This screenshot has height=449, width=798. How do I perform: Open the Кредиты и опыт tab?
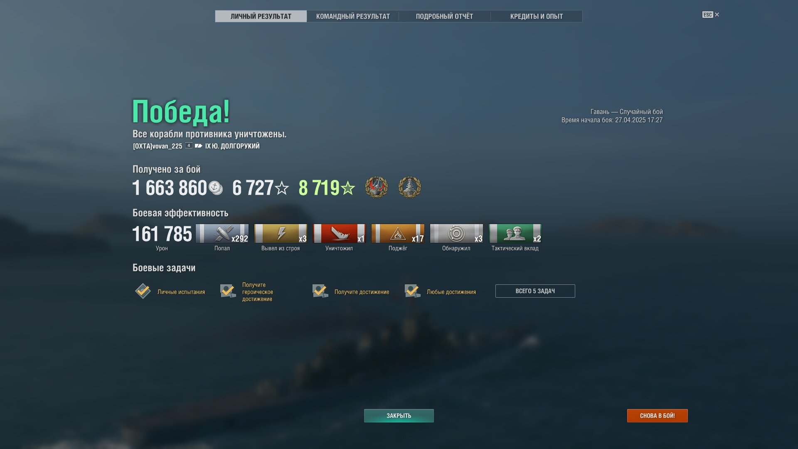point(536,16)
